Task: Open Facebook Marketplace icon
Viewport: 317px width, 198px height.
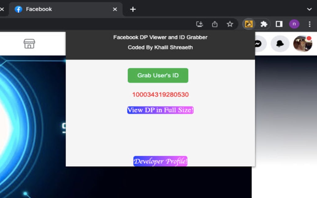Action: pos(29,43)
